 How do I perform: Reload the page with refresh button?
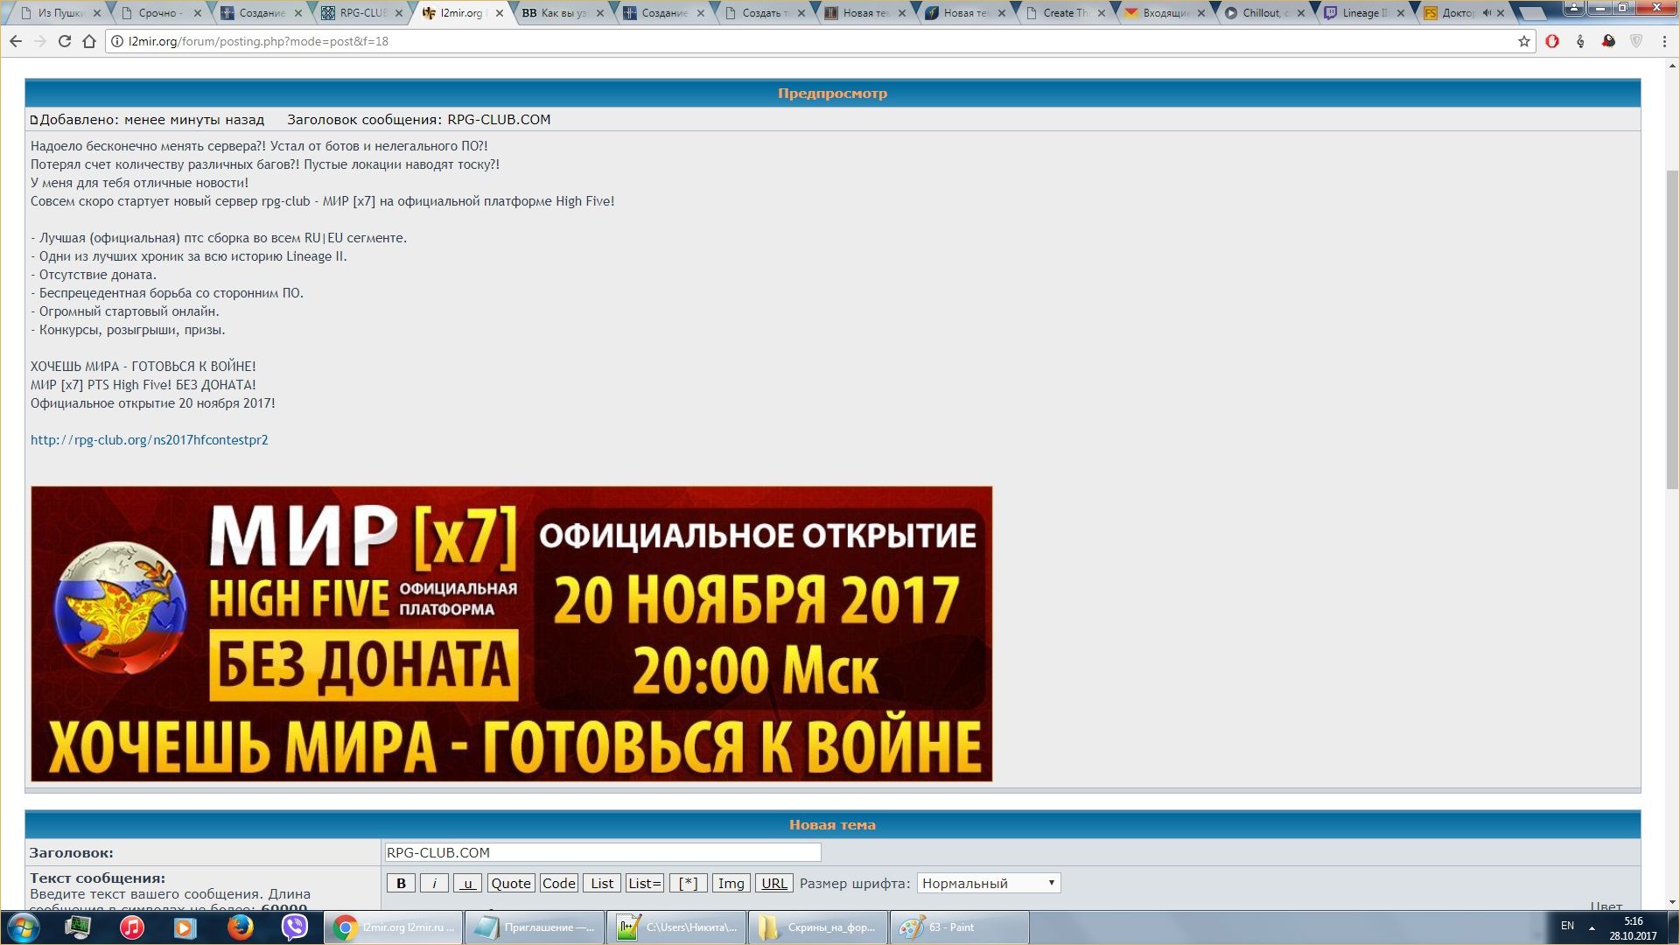point(65,41)
